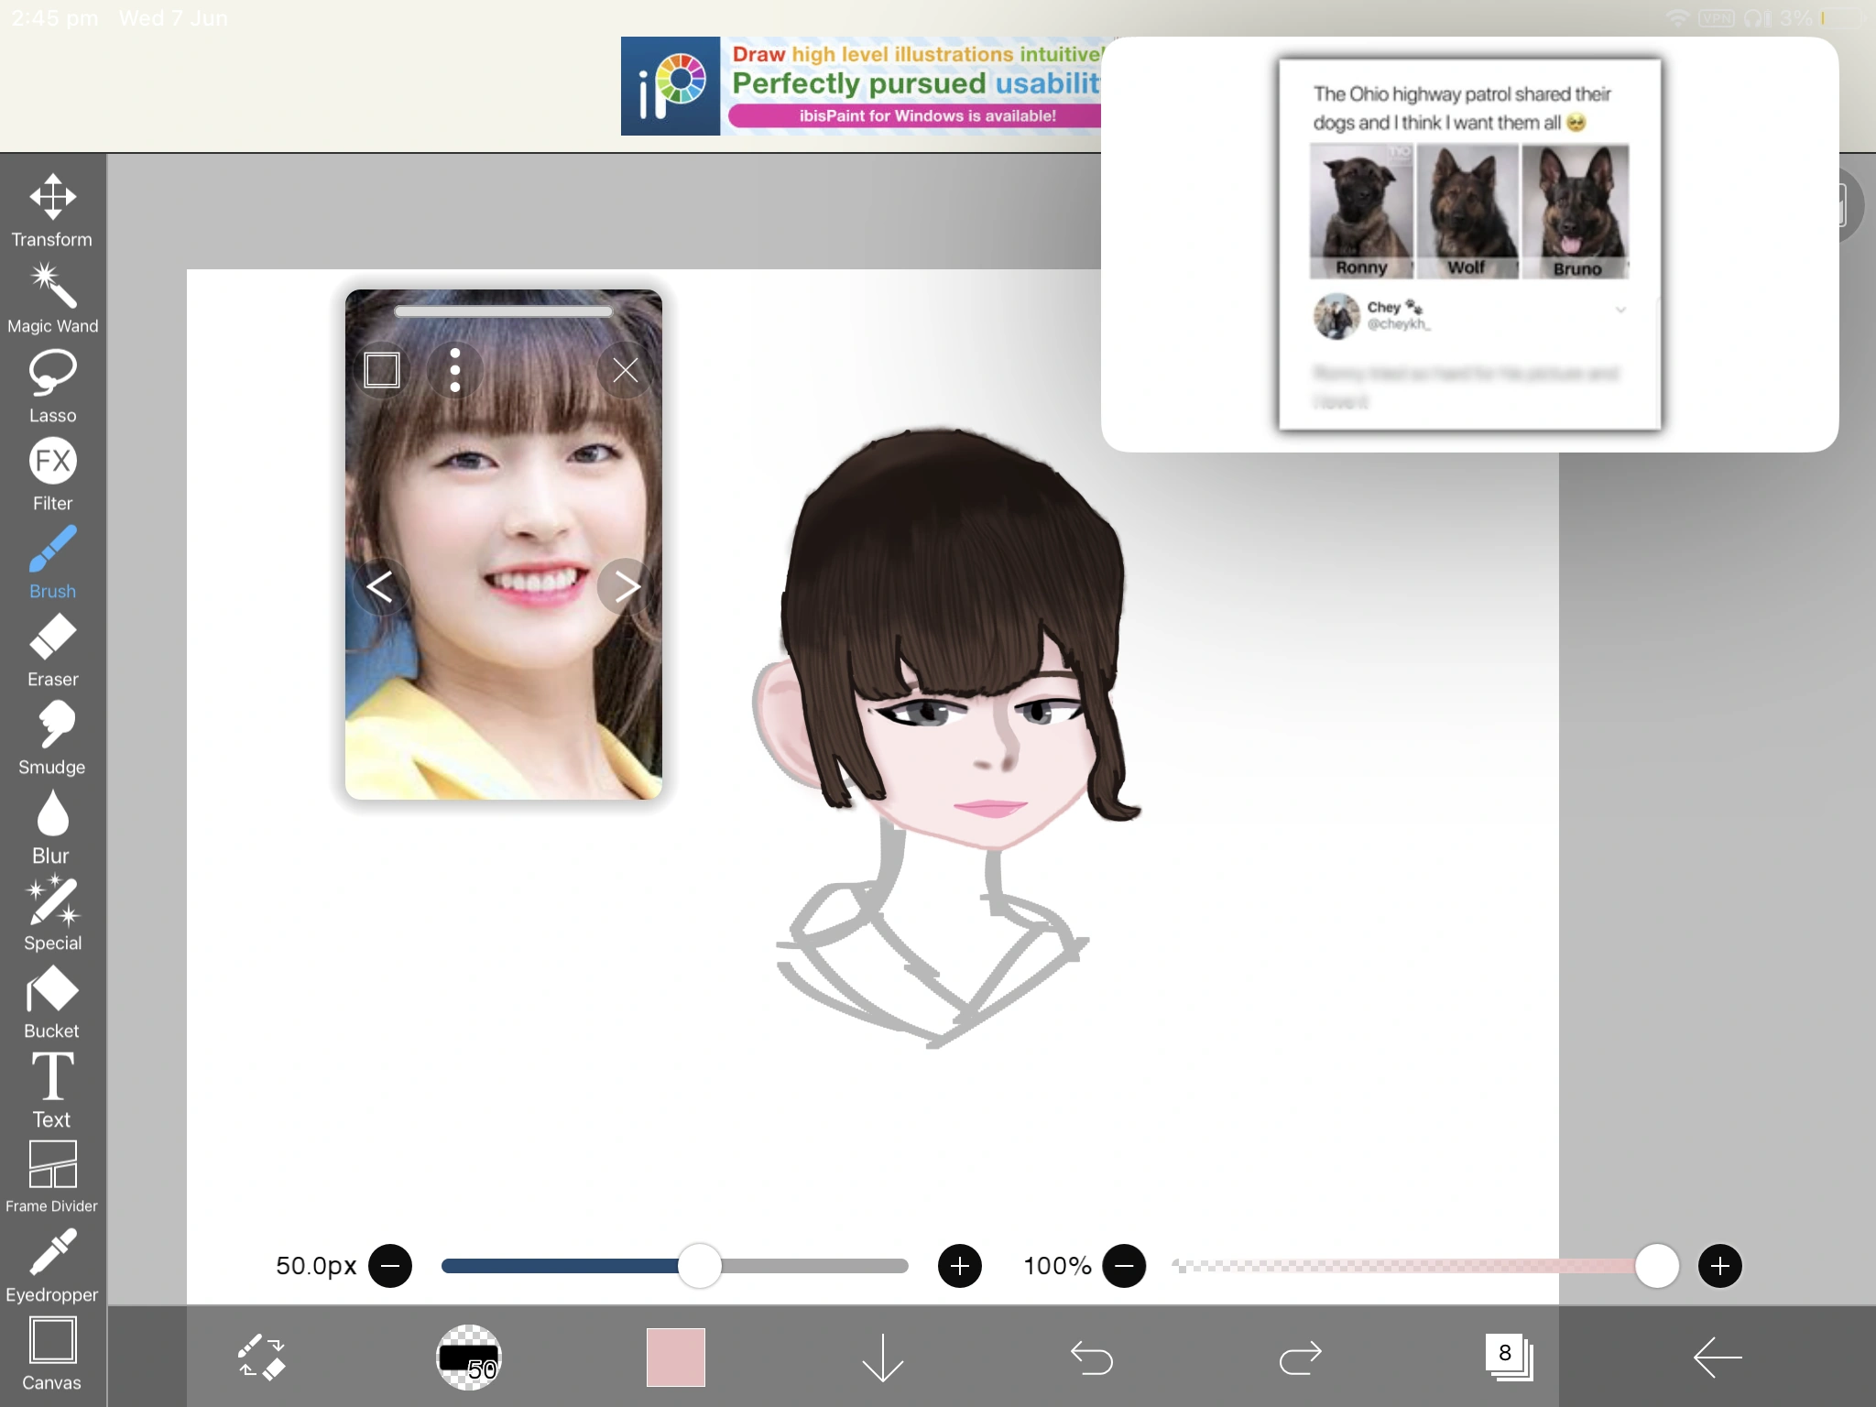Show next reference image
This screenshot has width=1876, height=1407.
tap(626, 586)
